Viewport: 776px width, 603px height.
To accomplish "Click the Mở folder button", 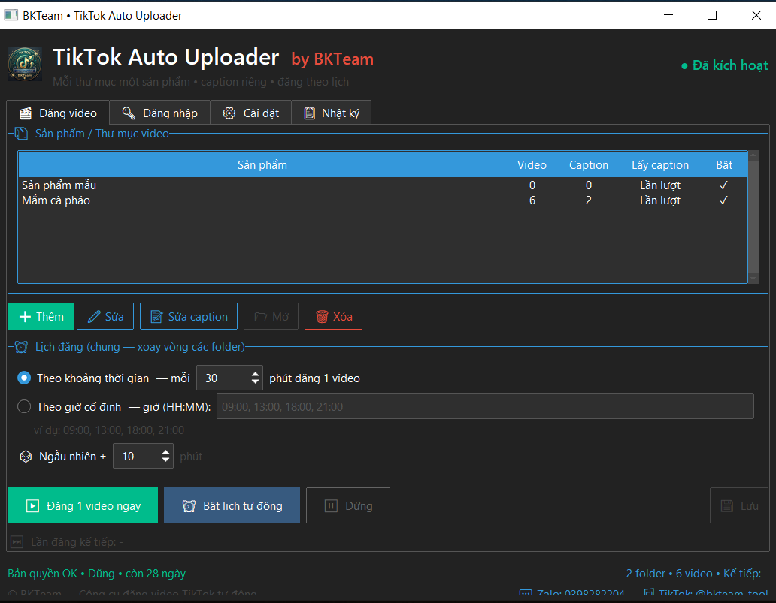I will click(271, 316).
